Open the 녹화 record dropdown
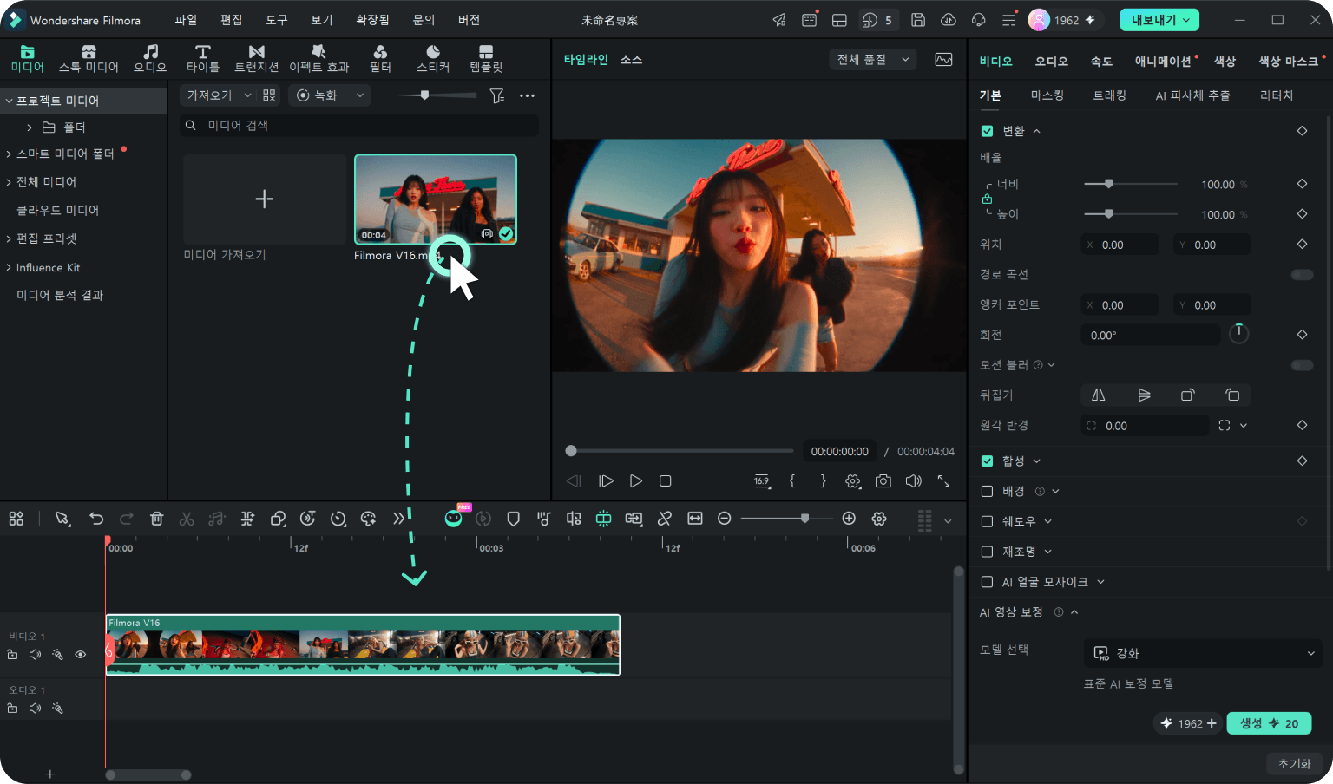This screenshot has width=1333, height=784. pyautogui.click(x=330, y=95)
